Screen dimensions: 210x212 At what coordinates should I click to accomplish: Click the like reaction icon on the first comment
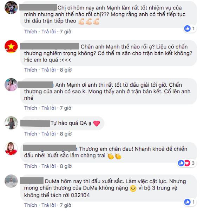point(188,28)
